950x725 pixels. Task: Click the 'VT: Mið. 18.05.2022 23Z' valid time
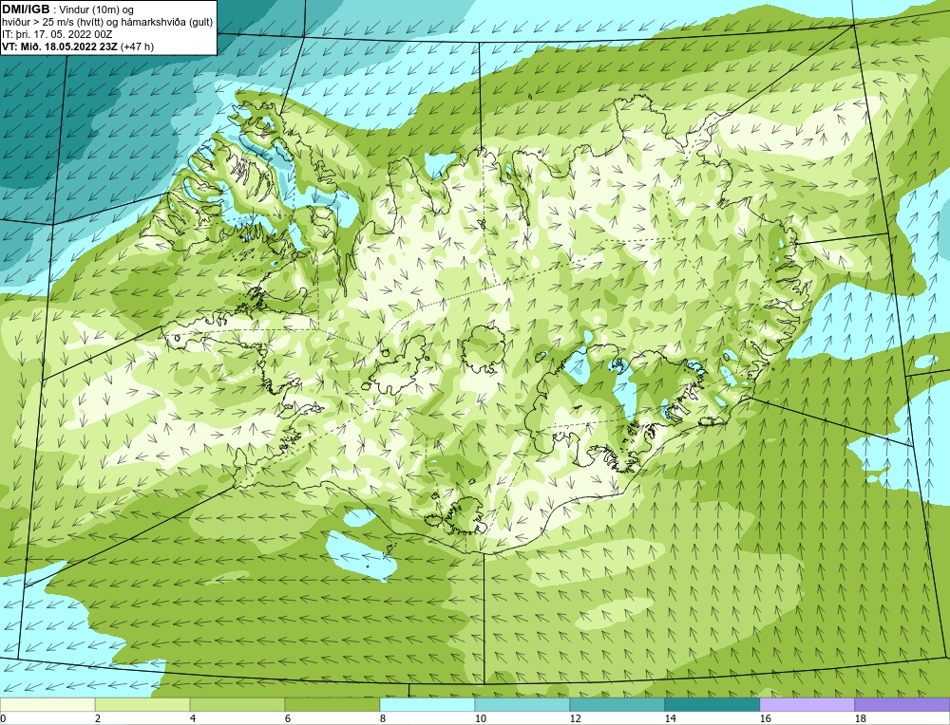[60, 46]
